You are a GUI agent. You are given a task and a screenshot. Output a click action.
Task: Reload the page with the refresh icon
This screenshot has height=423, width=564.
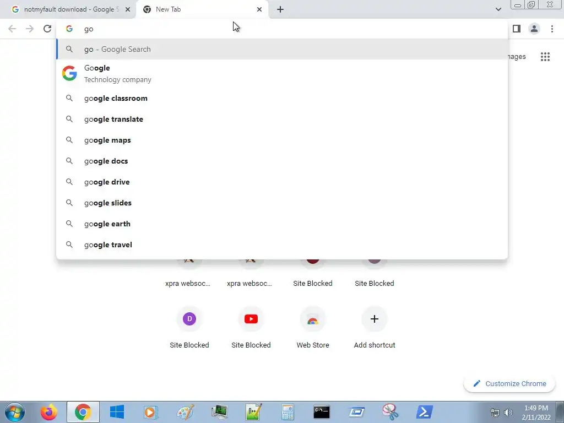coord(47,29)
